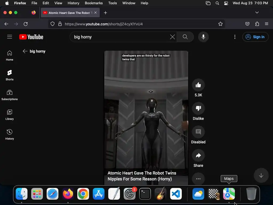This screenshot has height=205, width=273.
Task: Open Google Chrome in the Dock
Action: [83, 194]
